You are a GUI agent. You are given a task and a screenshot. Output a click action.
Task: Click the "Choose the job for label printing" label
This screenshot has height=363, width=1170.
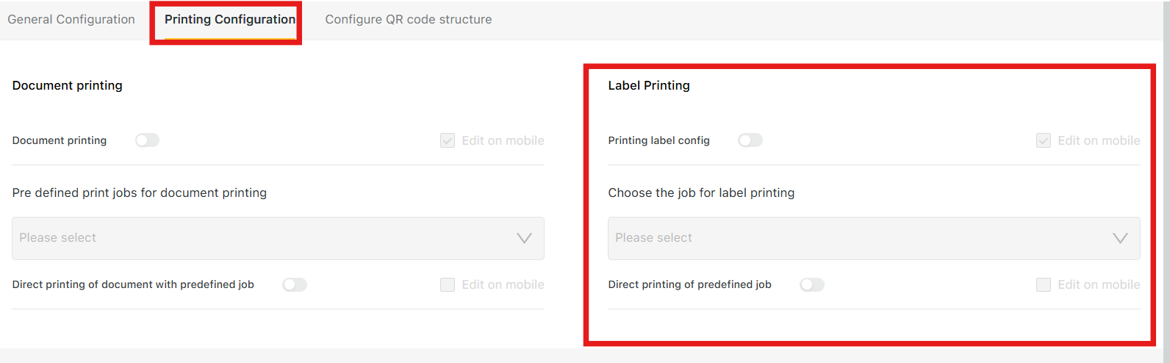click(701, 193)
